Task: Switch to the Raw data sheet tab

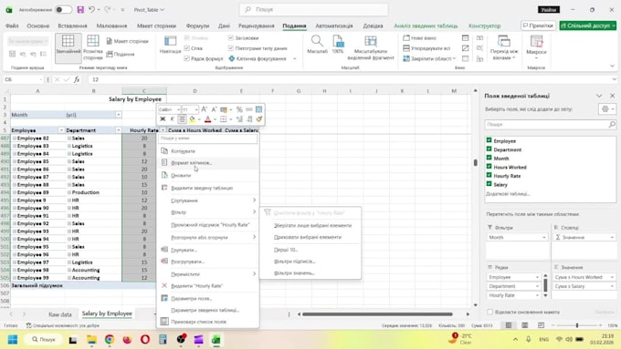Action: tap(60, 314)
